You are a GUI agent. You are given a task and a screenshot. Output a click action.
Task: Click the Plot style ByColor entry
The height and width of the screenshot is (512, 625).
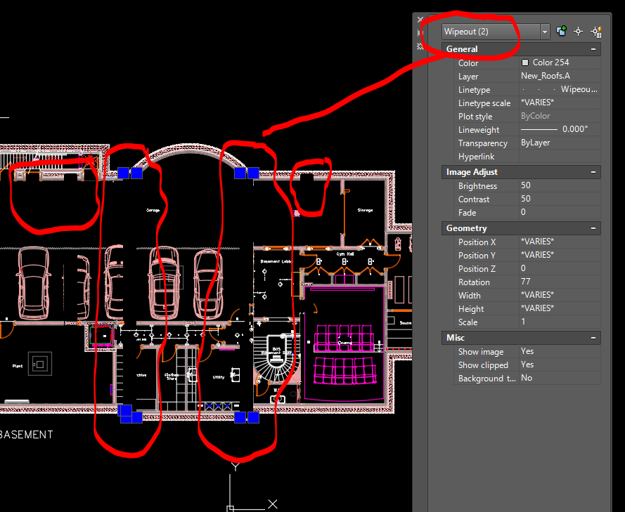click(560, 116)
